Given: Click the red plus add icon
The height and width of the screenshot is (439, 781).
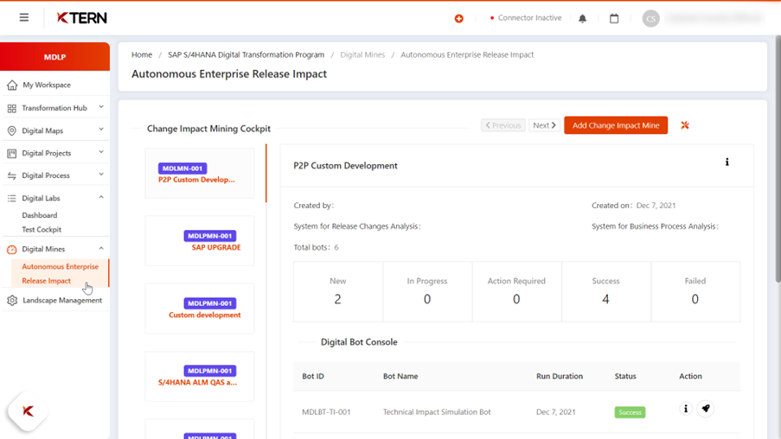Looking at the screenshot, I should tap(458, 18).
